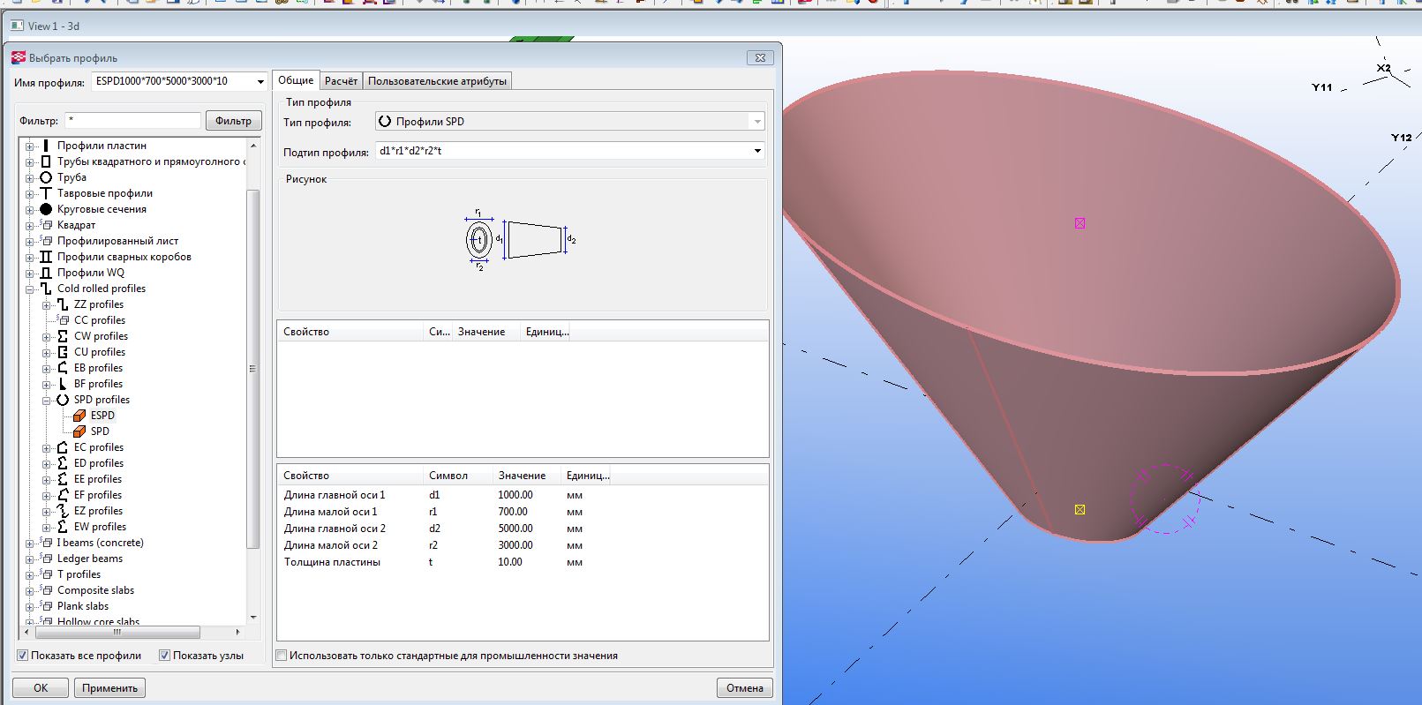Collapse the Cold rolled profiles tree node

click(x=29, y=289)
